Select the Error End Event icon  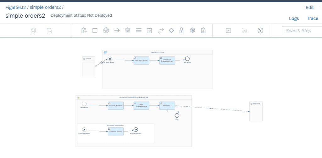pos(136,130)
